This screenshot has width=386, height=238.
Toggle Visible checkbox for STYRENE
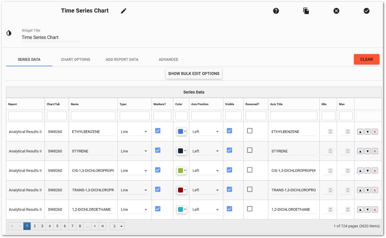[x=229, y=150]
